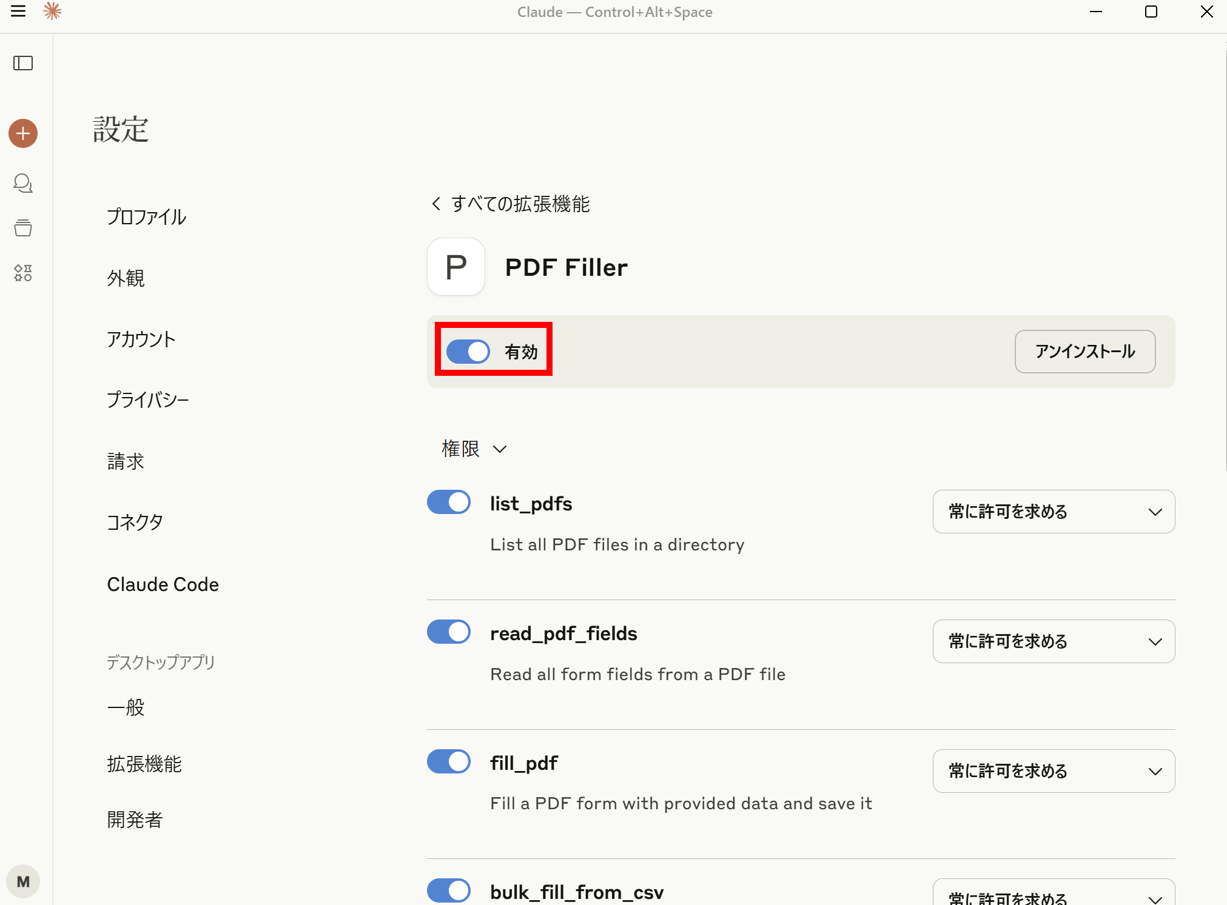Click 'List all PDF files in a directory'
Screen dimensions: 1227x905
617,544
